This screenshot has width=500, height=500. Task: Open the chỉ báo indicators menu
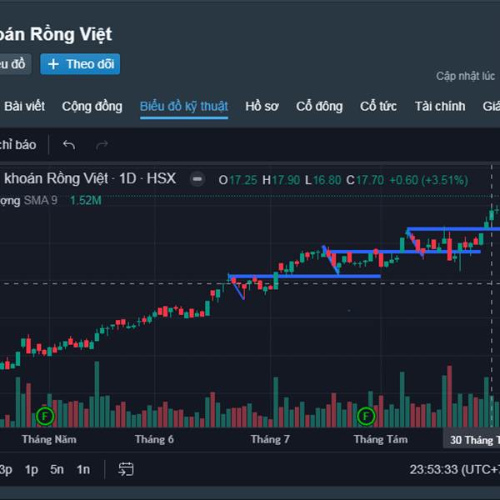[17, 145]
